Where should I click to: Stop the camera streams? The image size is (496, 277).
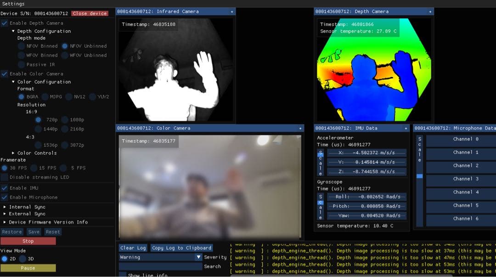tap(28, 241)
